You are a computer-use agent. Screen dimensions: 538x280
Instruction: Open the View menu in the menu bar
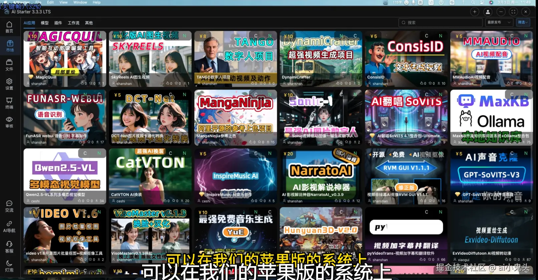coord(63,2)
